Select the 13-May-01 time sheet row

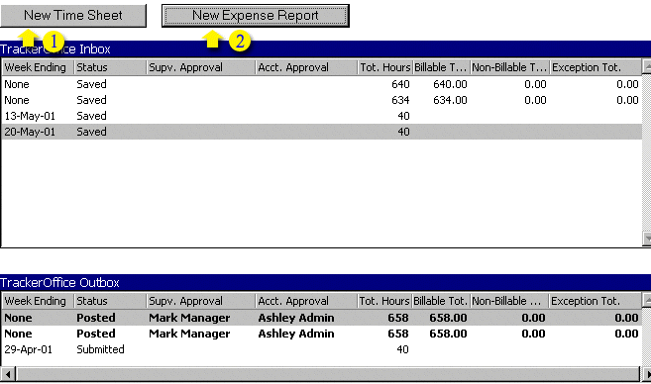pos(322,116)
